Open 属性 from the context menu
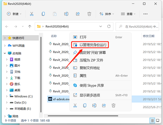This screenshot has height=125, width=163. click(83, 76)
